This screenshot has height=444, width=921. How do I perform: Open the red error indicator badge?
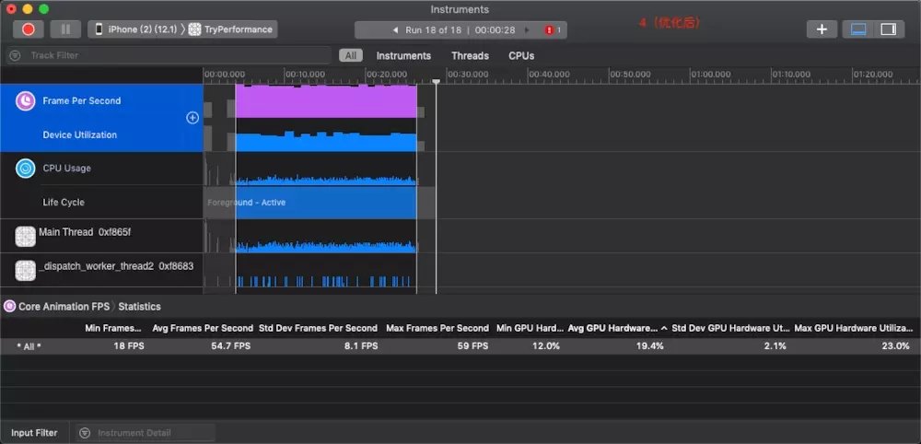552,30
